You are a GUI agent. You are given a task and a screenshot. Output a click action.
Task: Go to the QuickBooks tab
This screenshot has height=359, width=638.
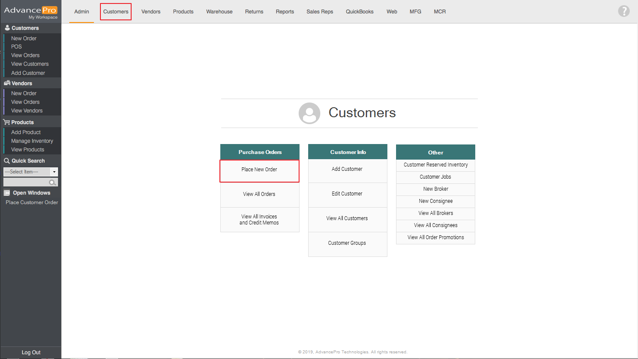tap(359, 12)
